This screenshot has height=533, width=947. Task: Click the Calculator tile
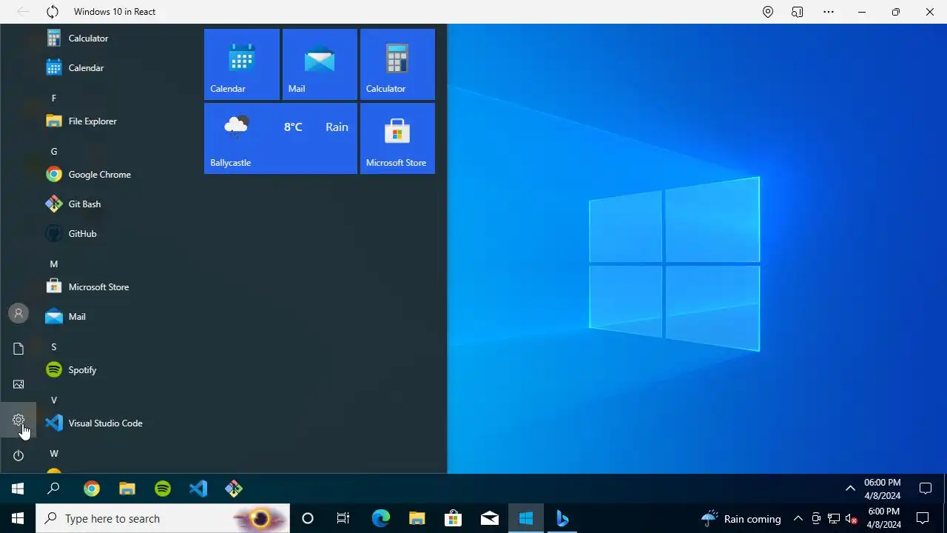(x=397, y=64)
